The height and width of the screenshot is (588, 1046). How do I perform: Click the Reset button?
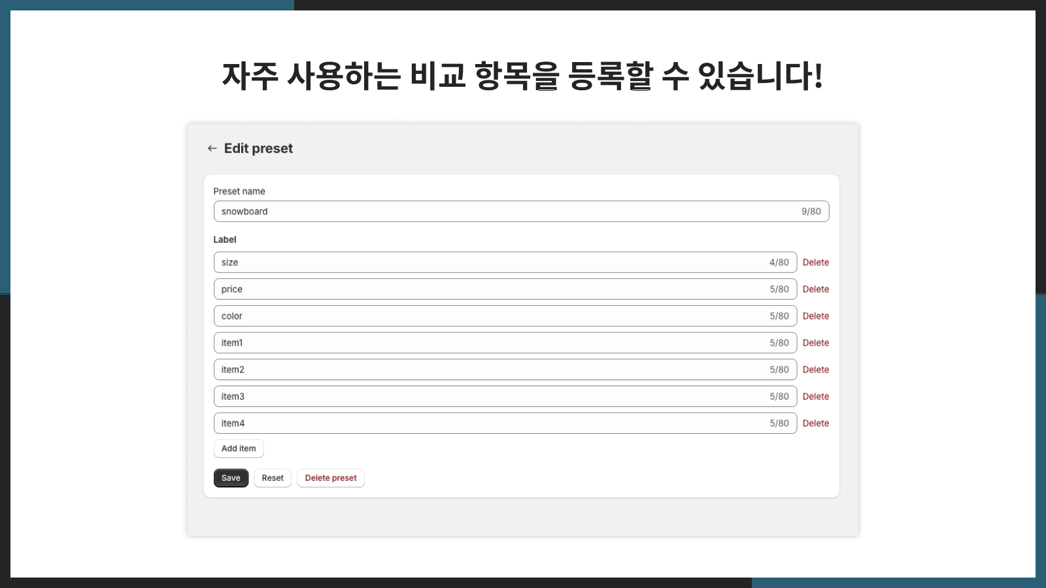click(x=273, y=478)
